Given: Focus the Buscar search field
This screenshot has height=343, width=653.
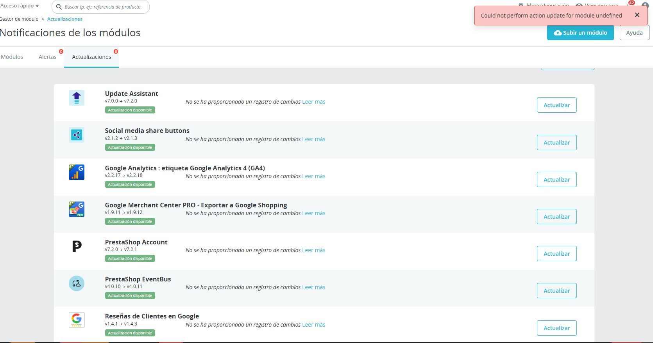Looking at the screenshot, I should coord(100,7).
